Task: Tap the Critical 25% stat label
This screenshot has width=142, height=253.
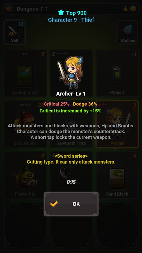Action: (x=56, y=104)
